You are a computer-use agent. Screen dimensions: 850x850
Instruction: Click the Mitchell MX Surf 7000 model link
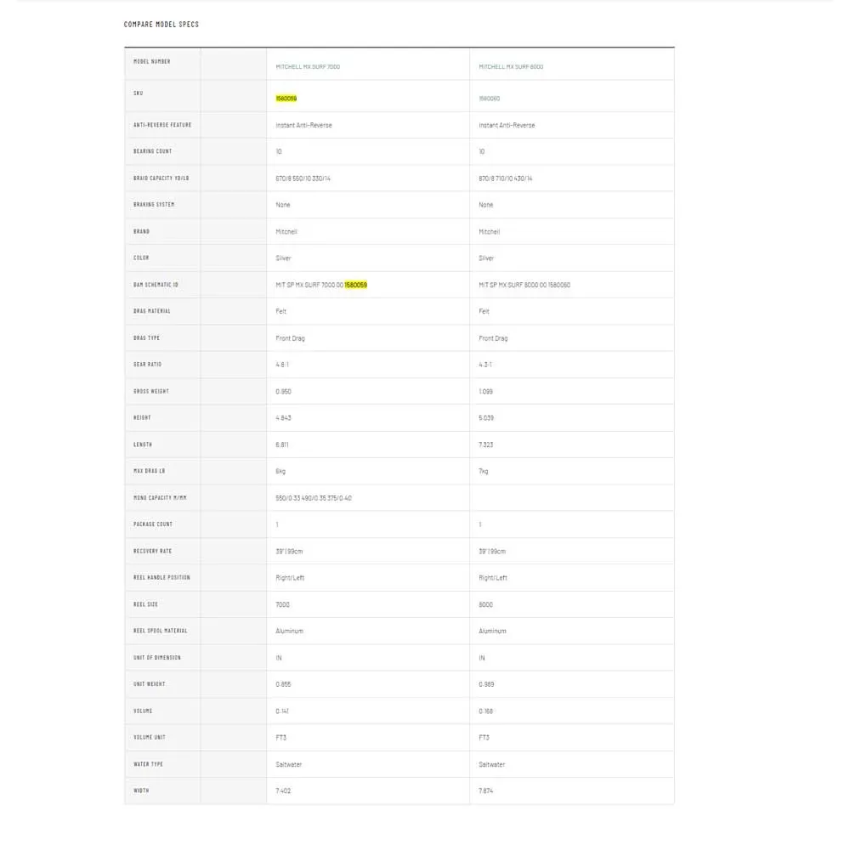pos(308,66)
